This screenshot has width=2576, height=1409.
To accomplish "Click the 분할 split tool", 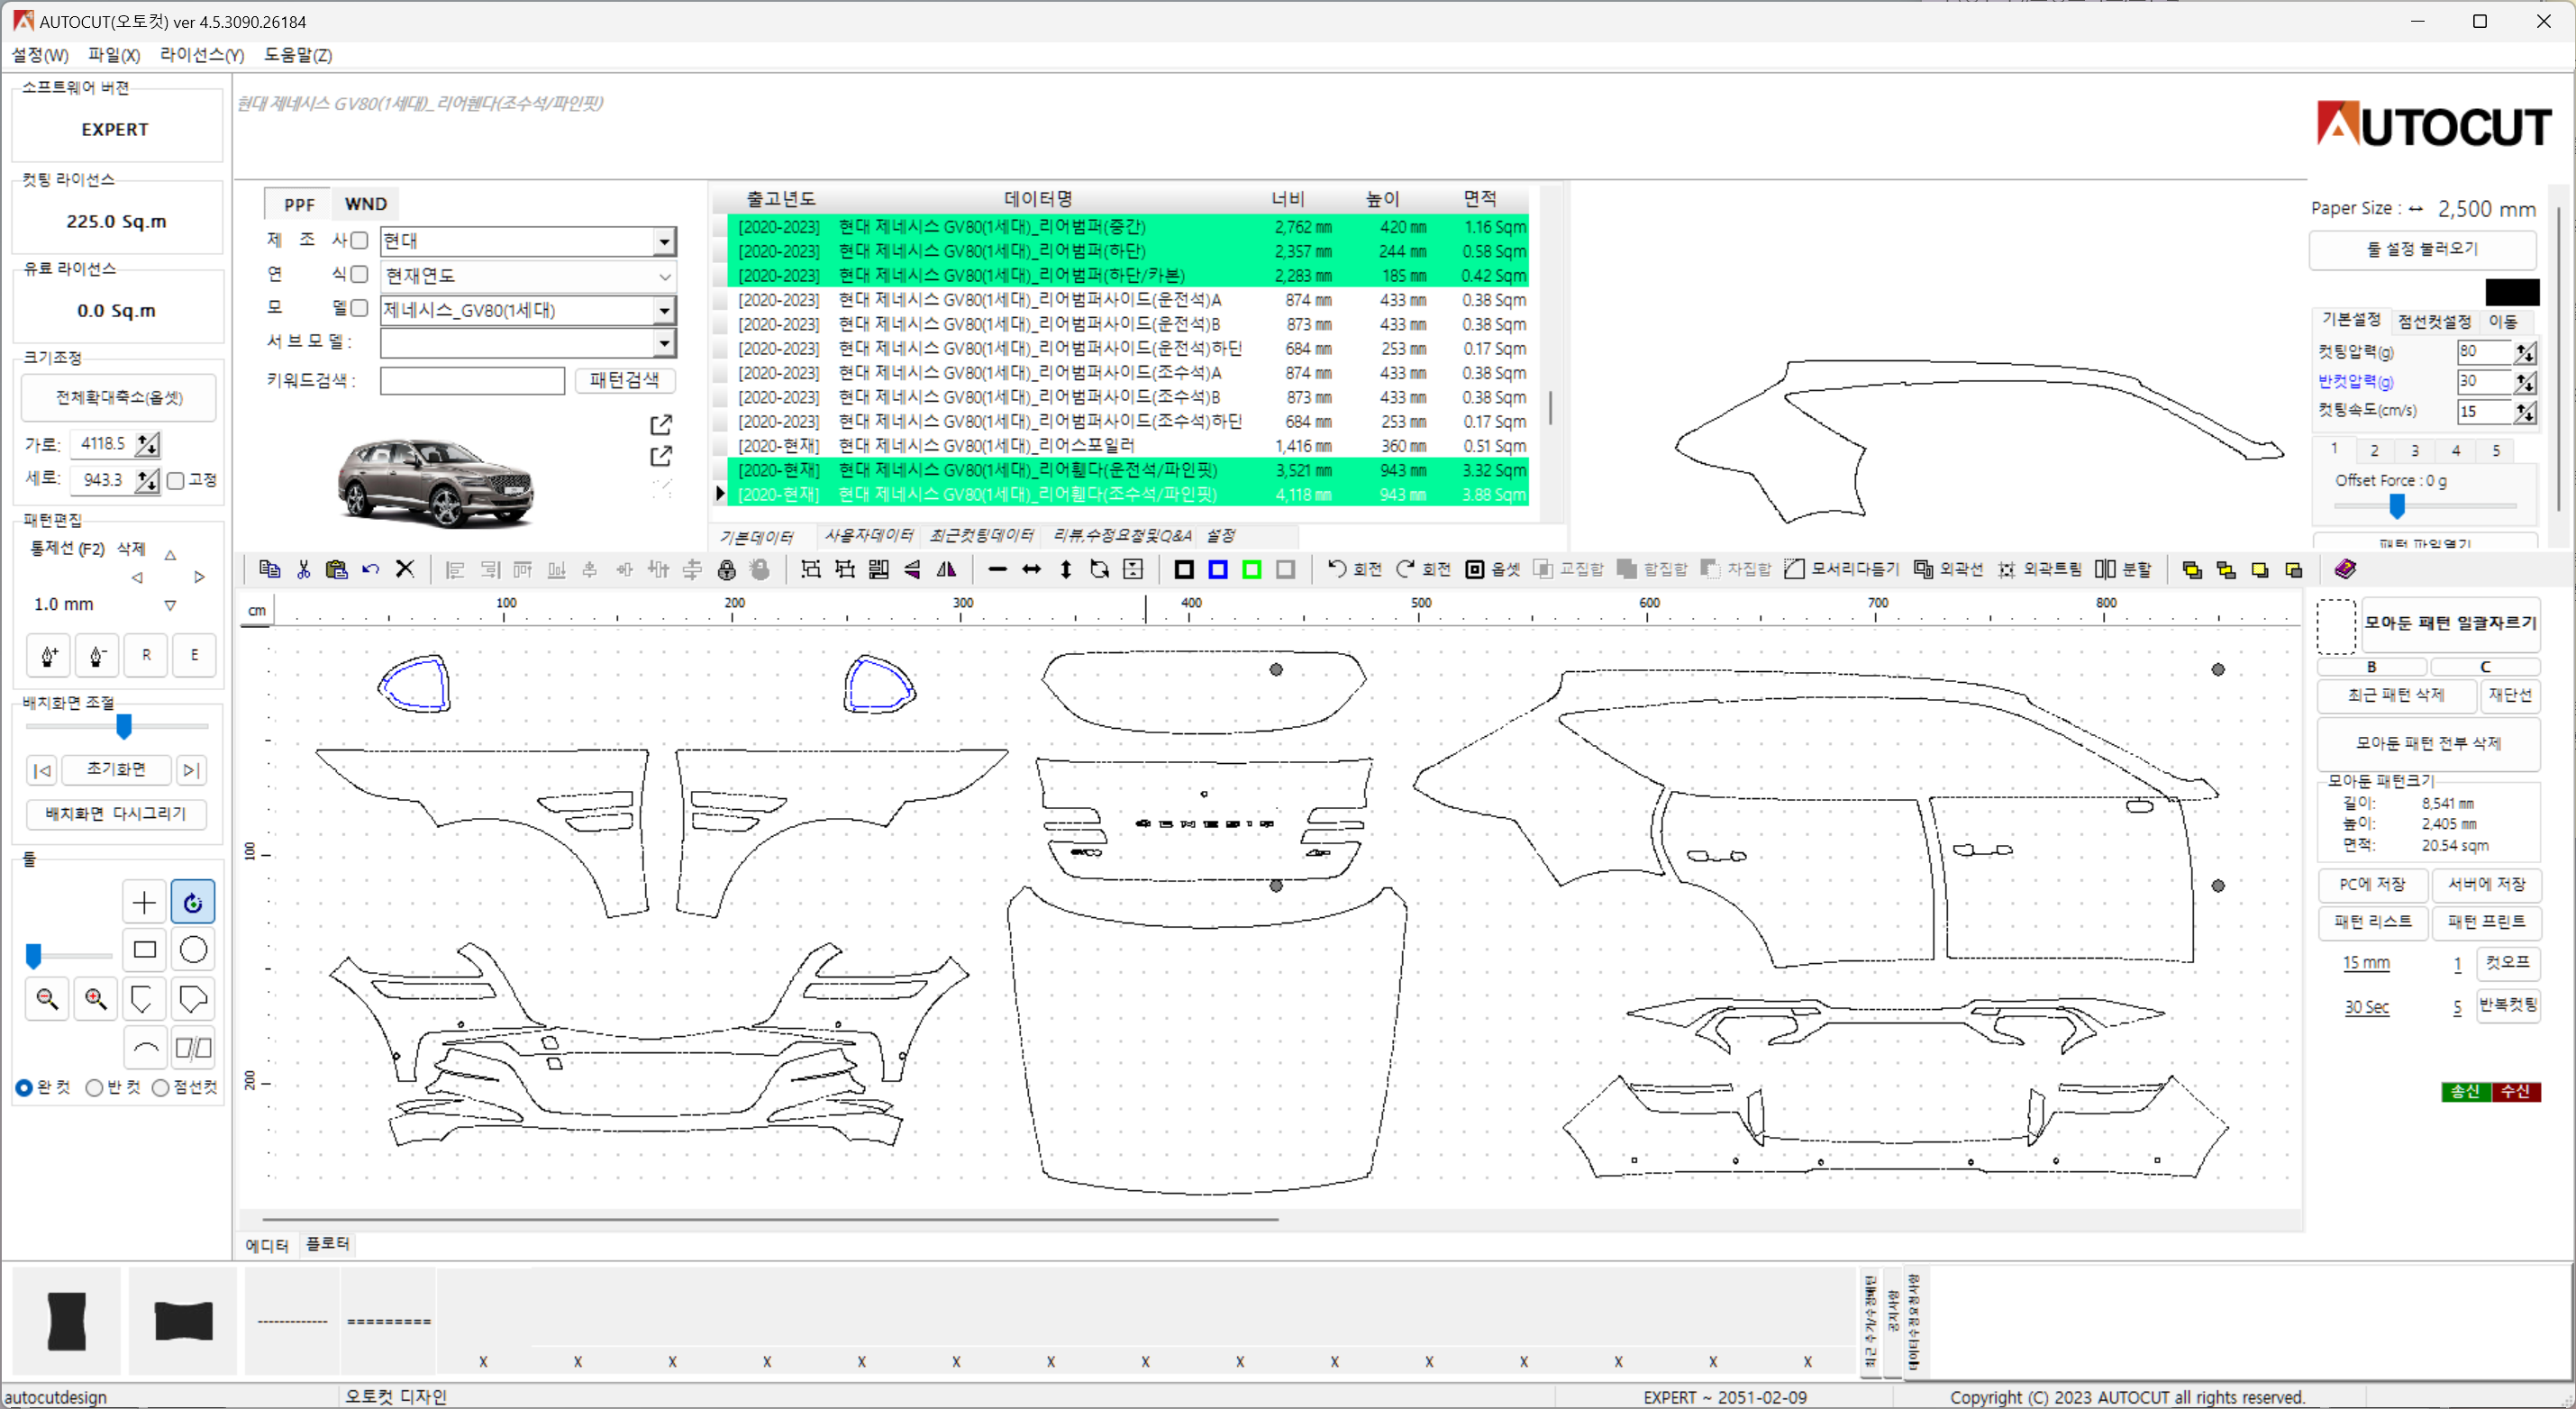I will pos(2123,569).
